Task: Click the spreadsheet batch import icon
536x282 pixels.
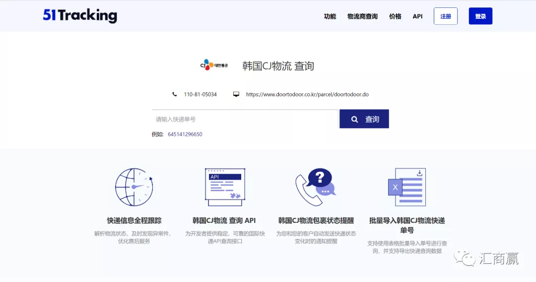Action: click(407, 187)
